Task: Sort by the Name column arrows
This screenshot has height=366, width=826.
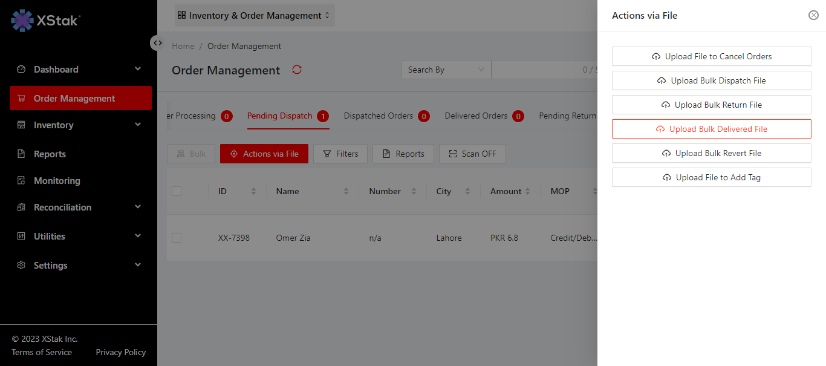Action: pyautogui.click(x=346, y=191)
